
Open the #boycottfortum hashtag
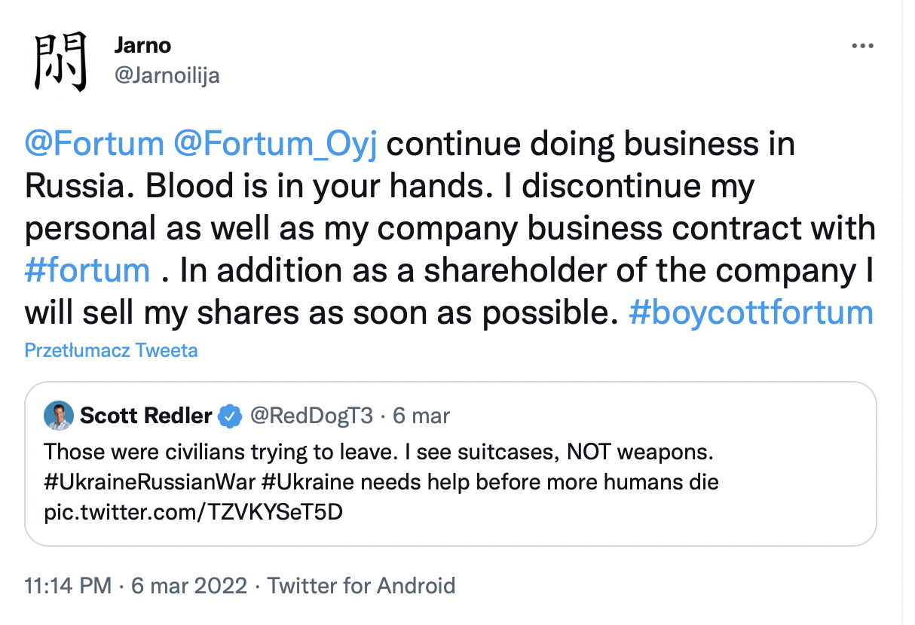(751, 312)
